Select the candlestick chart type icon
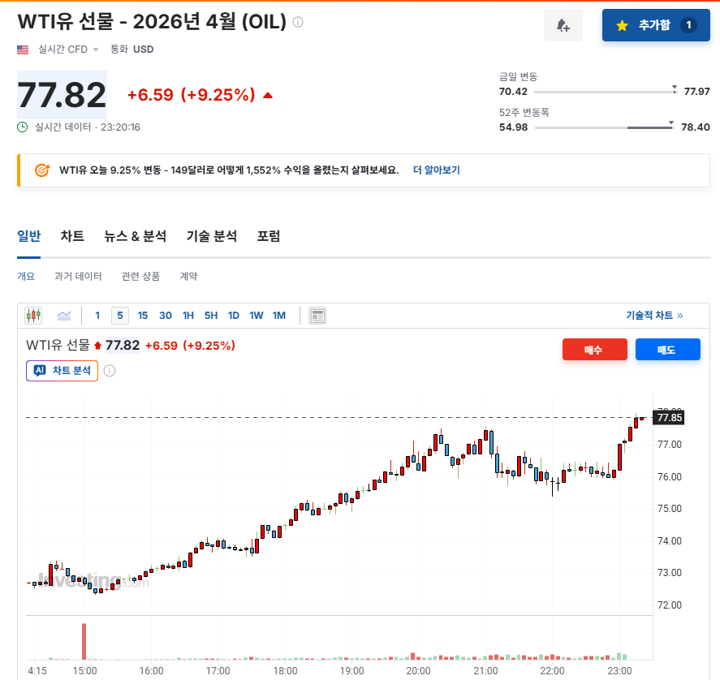Image resolution: width=720 pixels, height=680 pixels. [x=33, y=316]
